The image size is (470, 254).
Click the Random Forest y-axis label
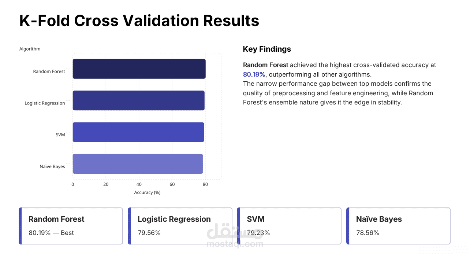tap(49, 71)
